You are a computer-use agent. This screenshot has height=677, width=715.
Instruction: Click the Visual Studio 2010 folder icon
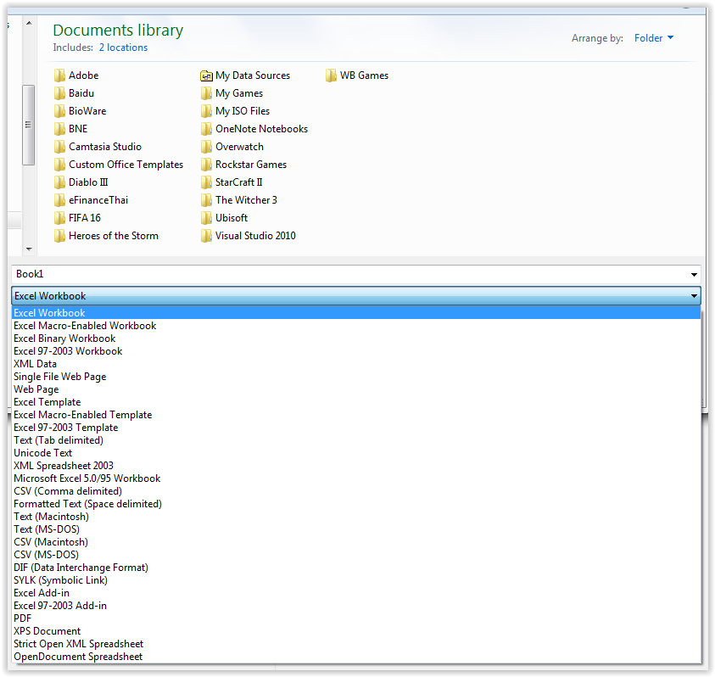coord(206,235)
